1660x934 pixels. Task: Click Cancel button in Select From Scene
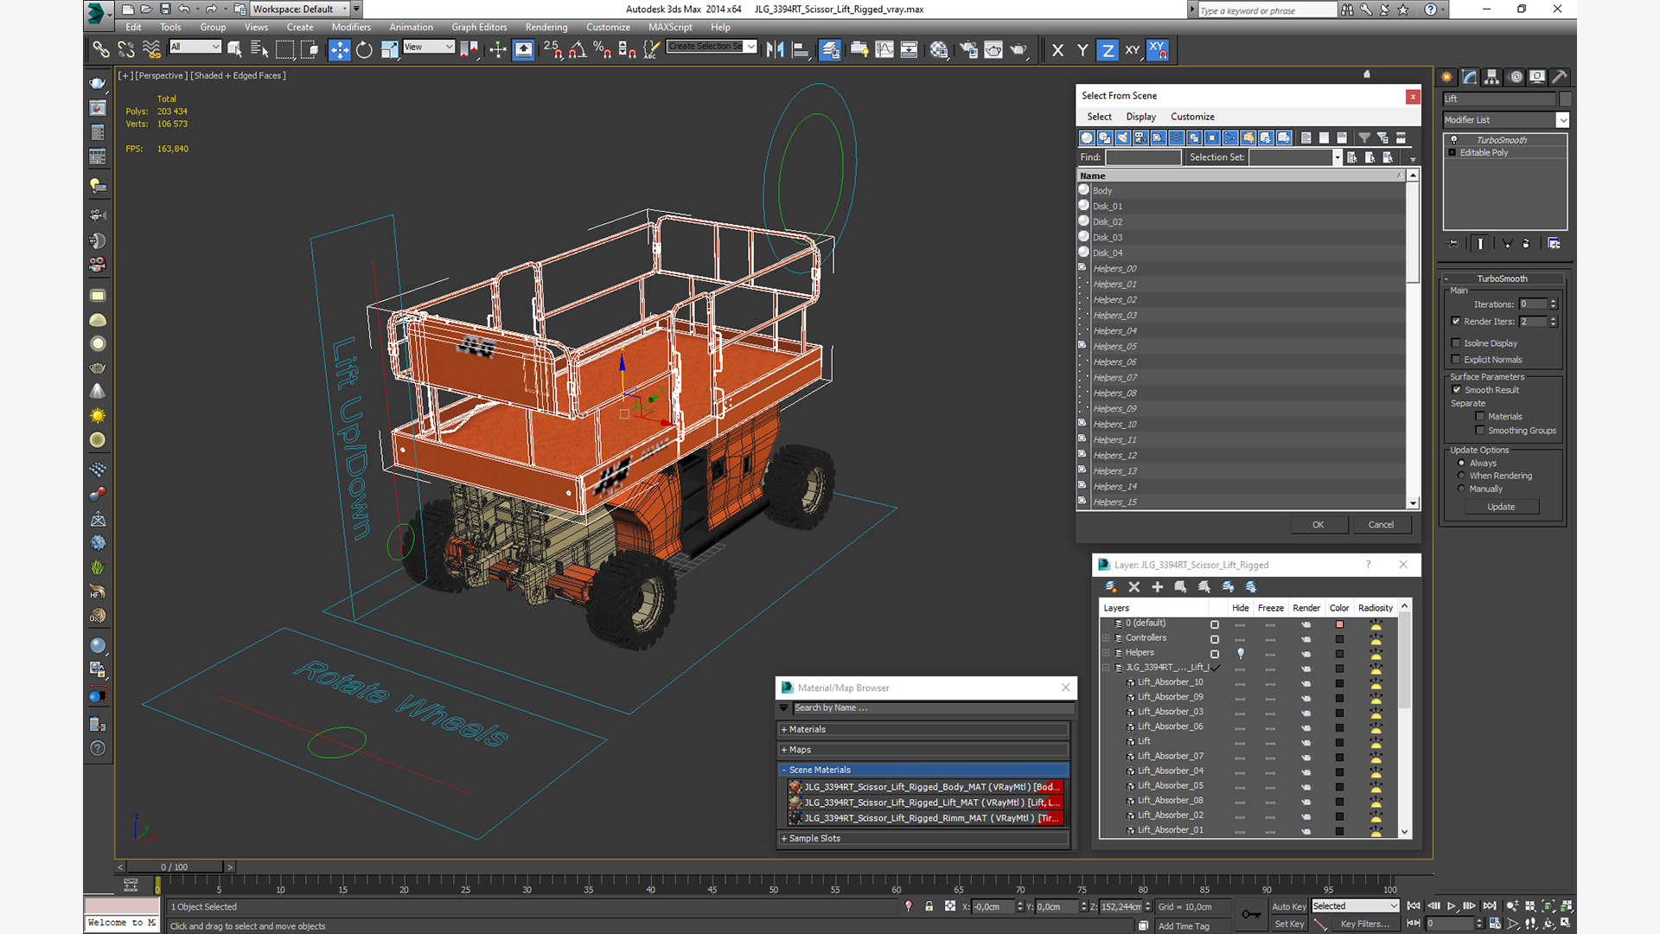pos(1380,523)
